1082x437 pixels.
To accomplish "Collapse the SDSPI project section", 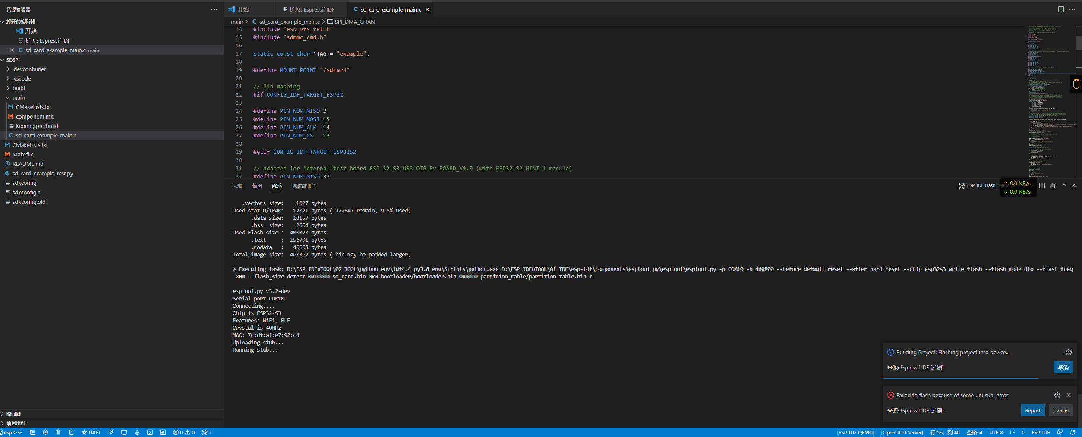I will [112, 60].
